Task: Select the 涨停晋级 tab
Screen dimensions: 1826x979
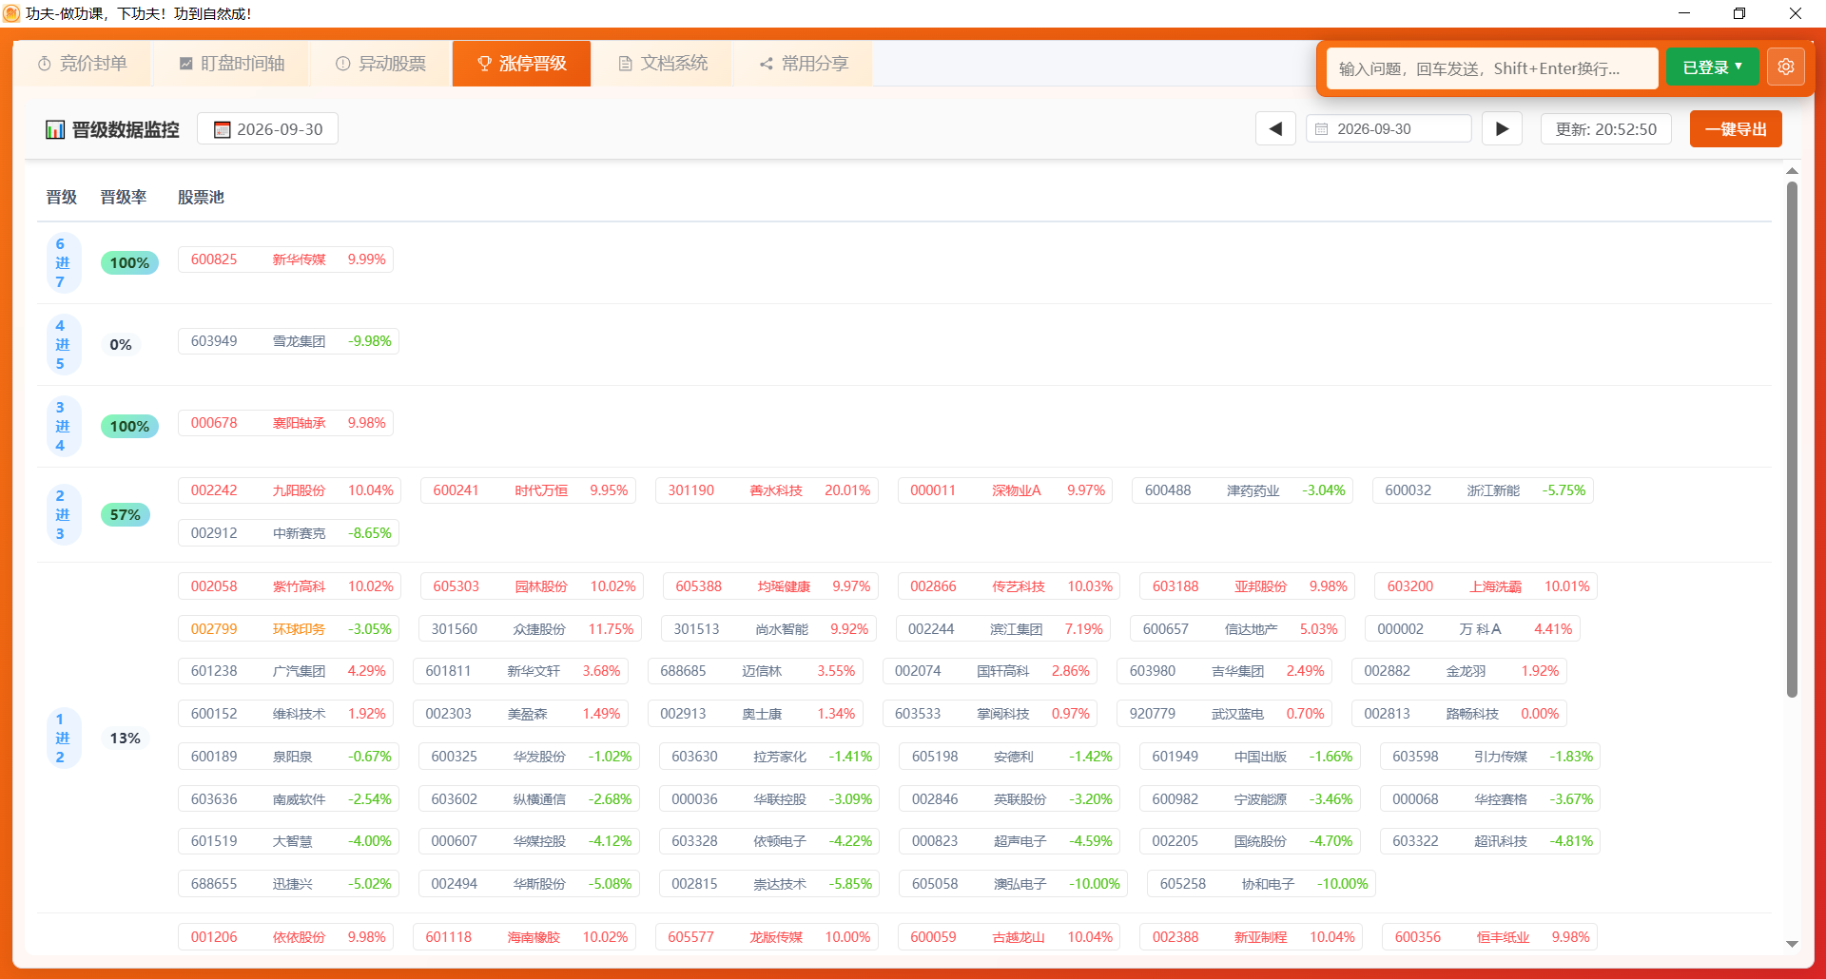Action: 521,64
